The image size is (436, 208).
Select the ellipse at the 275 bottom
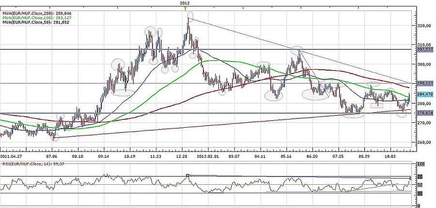coord(353,114)
